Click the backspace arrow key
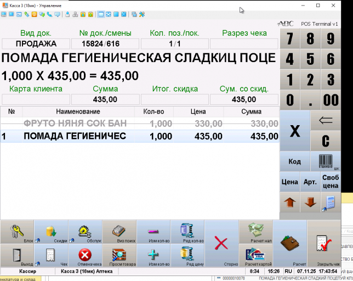Screen dimensions: 353x281 click(326, 120)
